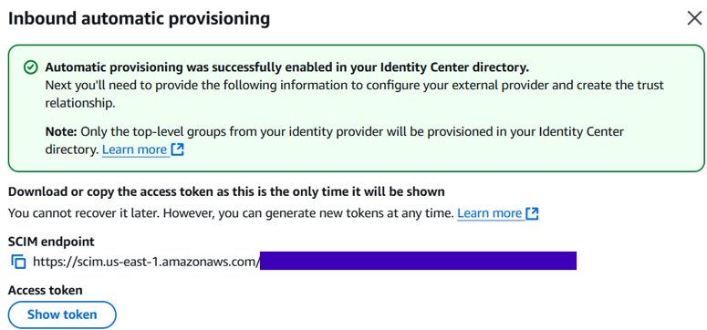Viewport: 707px width, 330px height.
Task: Open external link icon beside top-level groups note
Action: [178, 150]
